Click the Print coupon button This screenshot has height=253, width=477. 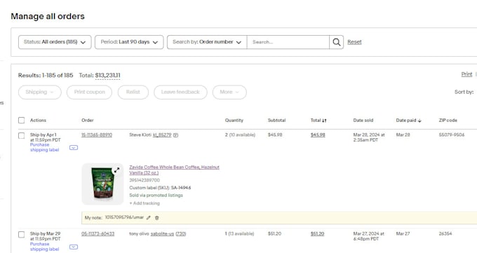tap(90, 92)
